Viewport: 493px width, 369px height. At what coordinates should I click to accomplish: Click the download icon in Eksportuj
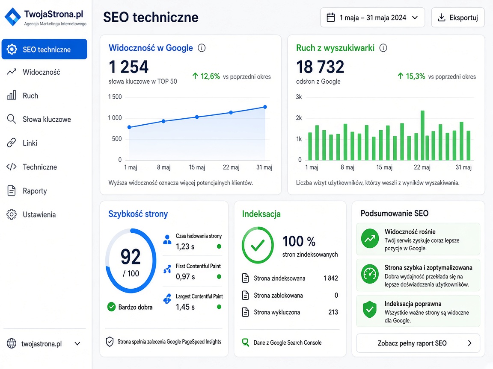coord(442,17)
